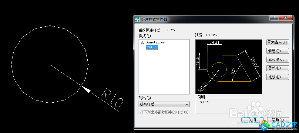Click the 替代 override button
299x133 pixels.
pyautogui.click(x=277, y=68)
